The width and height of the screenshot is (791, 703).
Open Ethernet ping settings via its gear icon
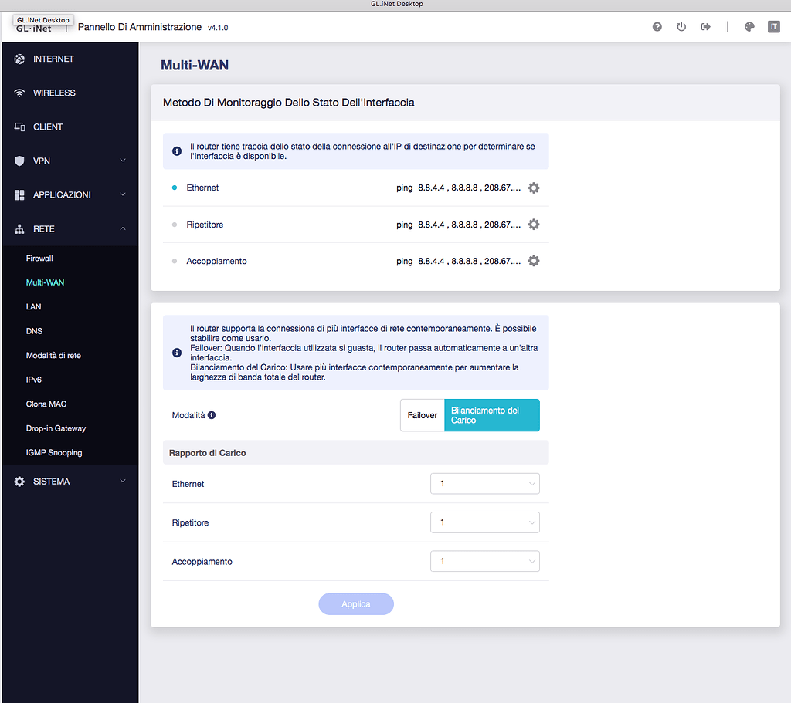pos(533,187)
